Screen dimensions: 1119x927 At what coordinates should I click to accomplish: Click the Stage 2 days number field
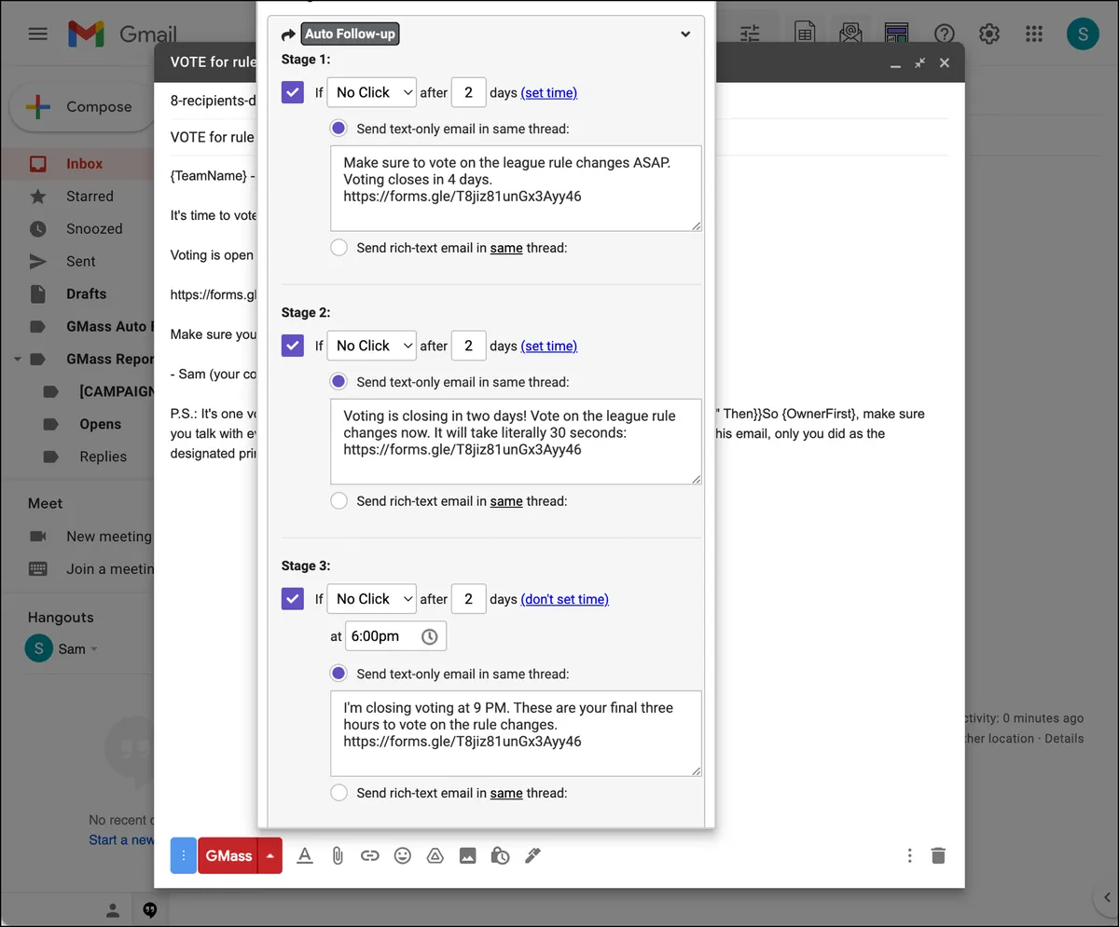(x=469, y=346)
